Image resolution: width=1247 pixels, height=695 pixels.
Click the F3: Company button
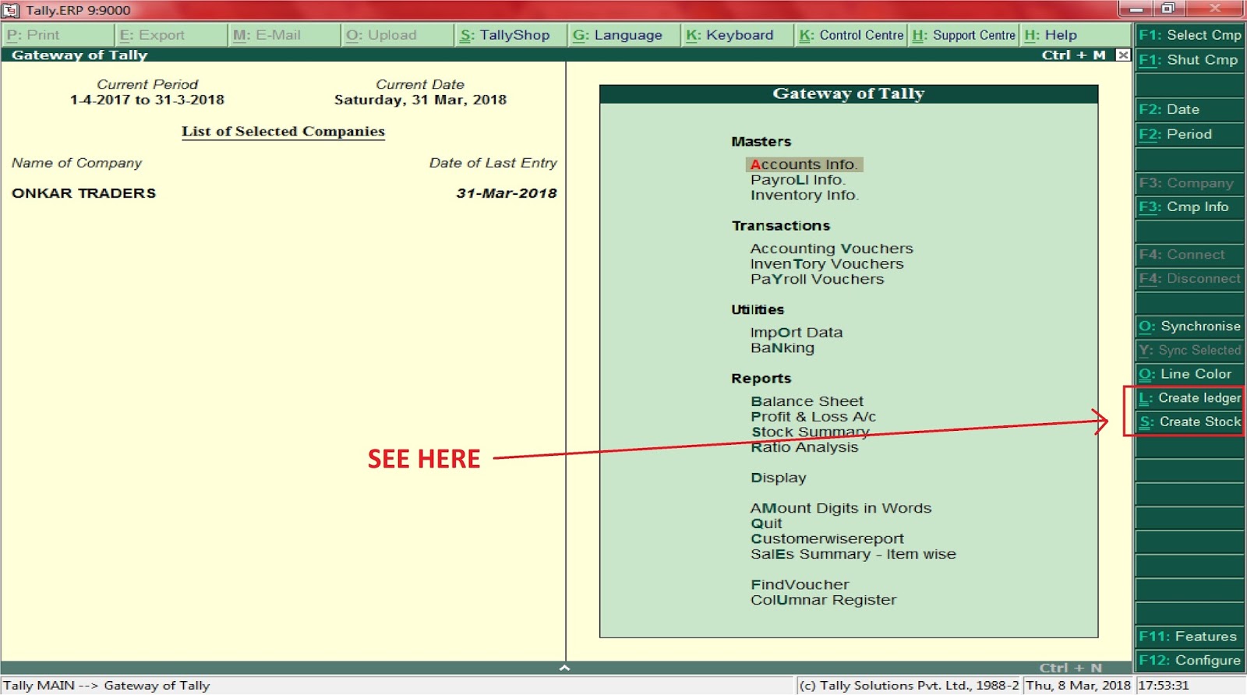pyautogui.click(x=1189, y=183)
